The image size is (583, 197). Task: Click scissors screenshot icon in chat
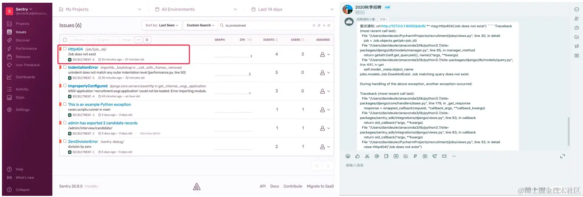tap(367, 156)
